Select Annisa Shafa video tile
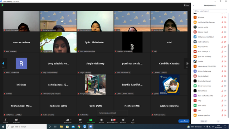This screenshot has height=129, width=229. (x=169, y=21)
